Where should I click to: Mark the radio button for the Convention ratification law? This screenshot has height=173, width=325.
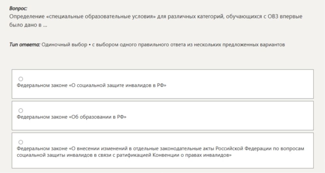coord(21,142)
